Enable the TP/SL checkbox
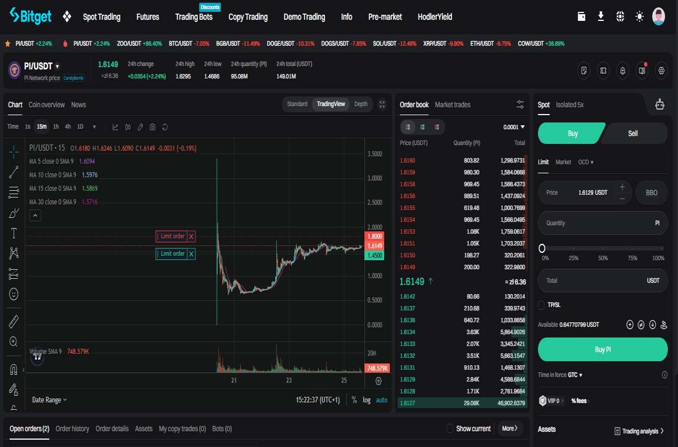678x447 pixels. [541, 305]
